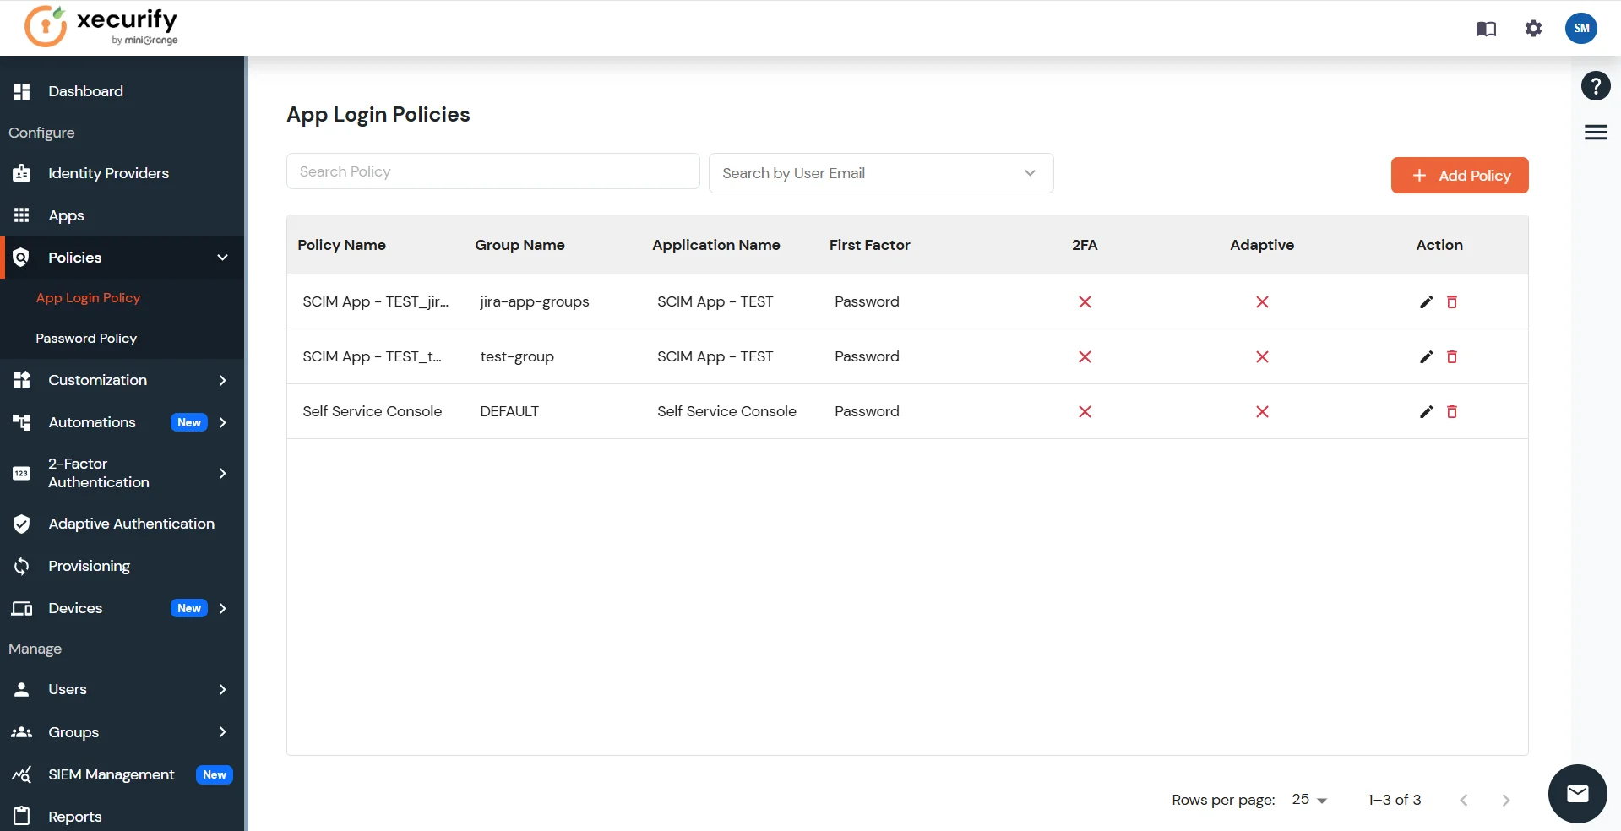The image size is (1621, 831).
Task: Click the Add Policy button
Action: 1460,176
